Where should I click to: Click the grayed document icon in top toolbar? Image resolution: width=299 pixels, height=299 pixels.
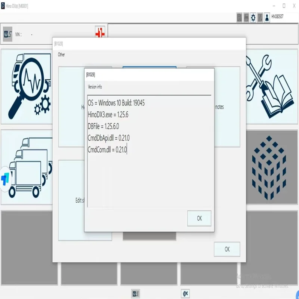[x=240, y=18]
